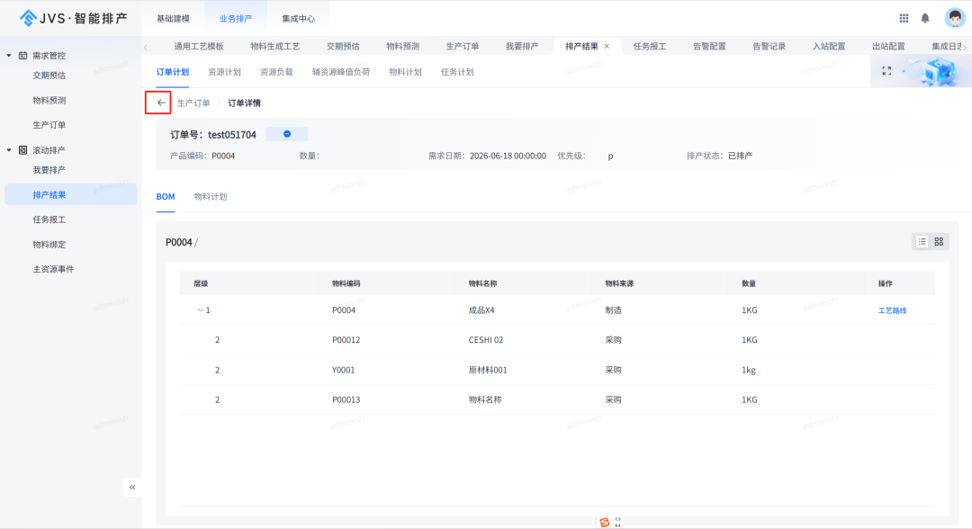Screen dimensions: 972x529
Task: Collapse the left sidebar with double-chevron
Action: point(132,487)
